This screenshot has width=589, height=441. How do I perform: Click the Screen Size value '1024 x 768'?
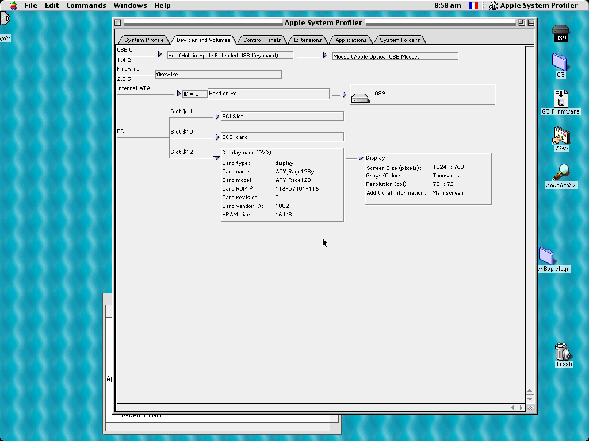tap(448, 167)
